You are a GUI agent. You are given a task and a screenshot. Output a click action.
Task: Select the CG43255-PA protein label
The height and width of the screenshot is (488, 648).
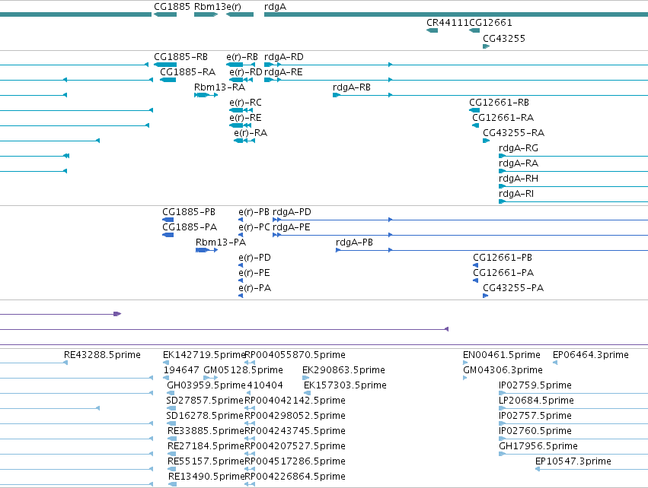click(513, 288)
